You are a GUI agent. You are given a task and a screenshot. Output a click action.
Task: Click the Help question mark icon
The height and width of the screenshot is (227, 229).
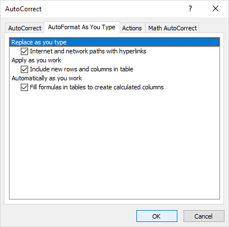[x=190, y=8]
